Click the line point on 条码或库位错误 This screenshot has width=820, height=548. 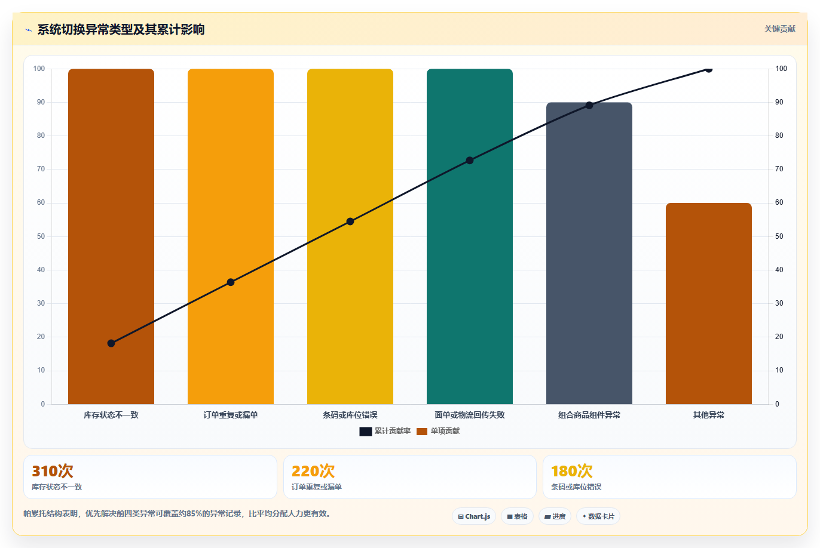point(350,221)
